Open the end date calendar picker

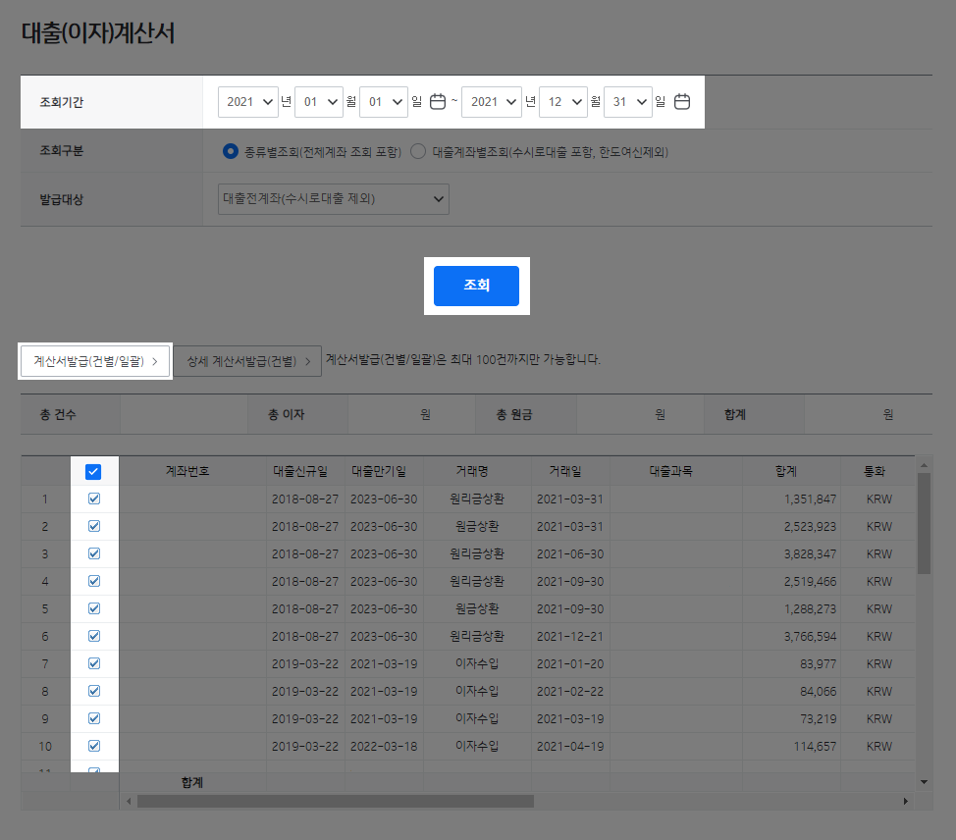pyautogui.click(x=682, y=101)
